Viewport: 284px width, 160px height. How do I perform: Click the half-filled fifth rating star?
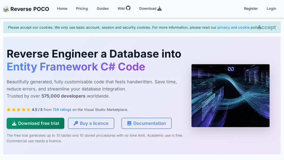point(29,109)
